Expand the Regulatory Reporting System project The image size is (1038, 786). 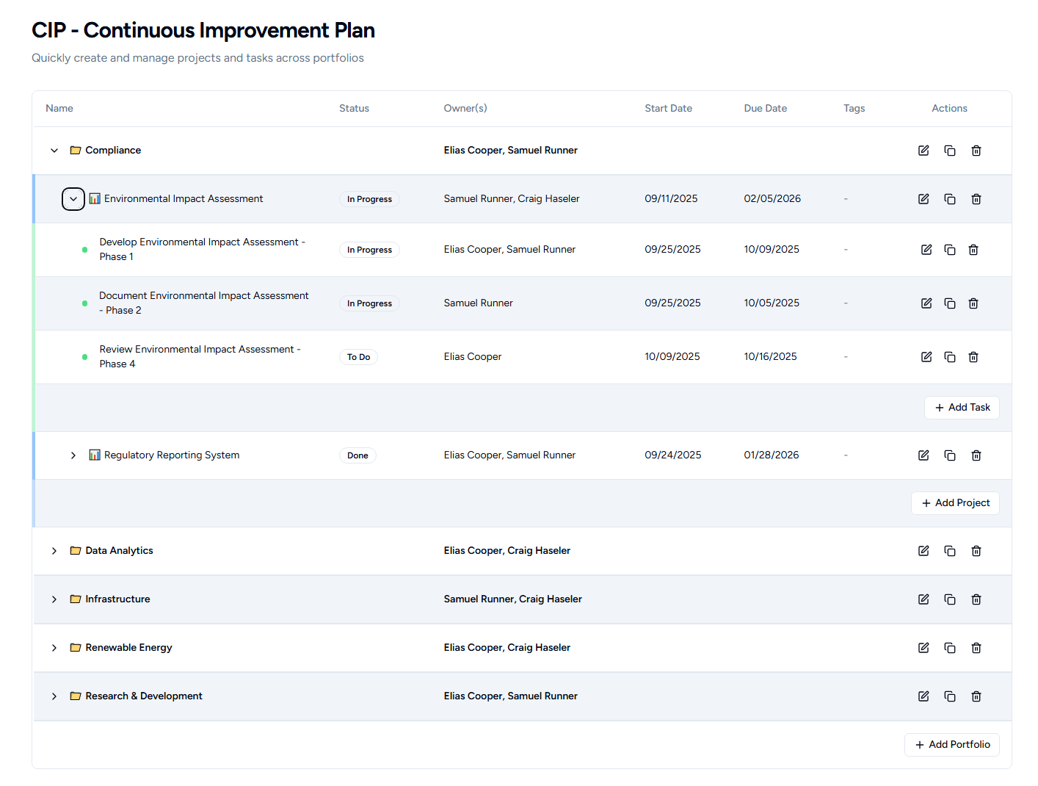tap(73, 455)
